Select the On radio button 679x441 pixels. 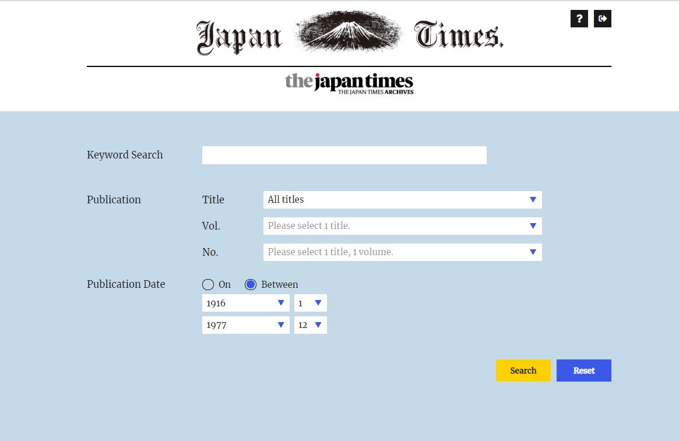(208, 284)
